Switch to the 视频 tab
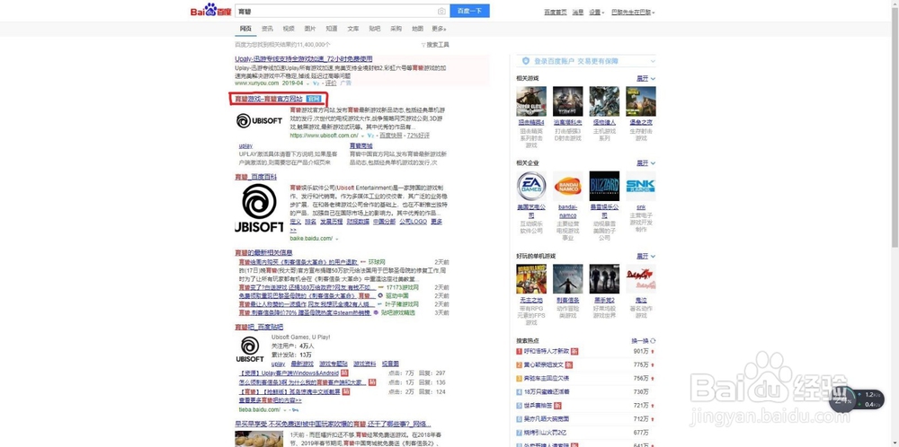This screenshot has width=899, height=447. (x=289, y=29)
